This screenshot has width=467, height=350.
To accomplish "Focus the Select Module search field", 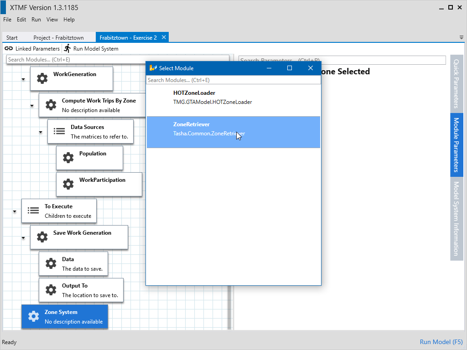I will pos(233,80).
